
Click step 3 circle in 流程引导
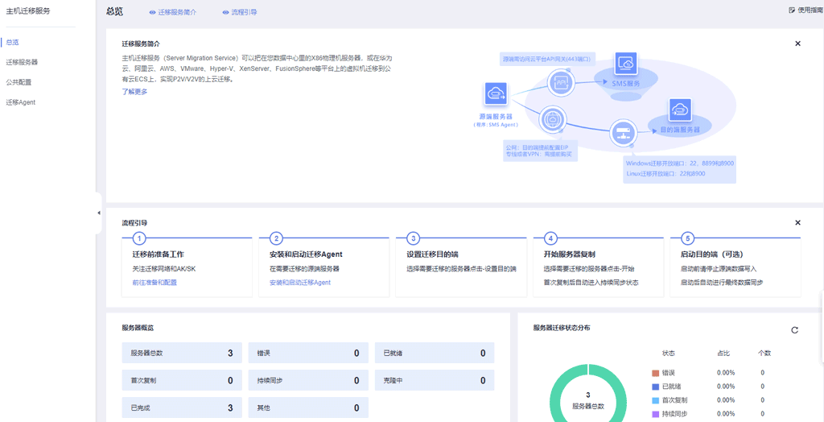click(x=414, y=238)
